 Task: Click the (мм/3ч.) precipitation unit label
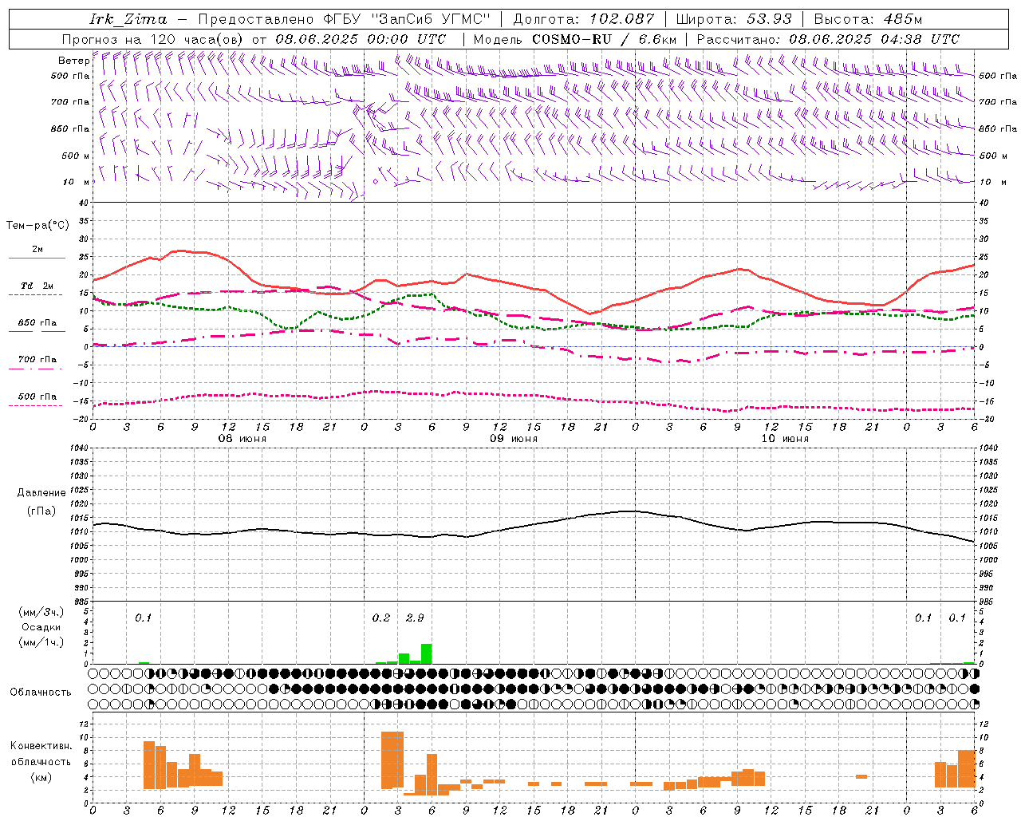(41, 612)
